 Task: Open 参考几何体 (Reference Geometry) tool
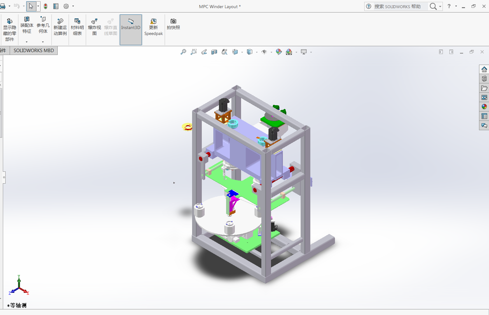[x=43, y=25]
